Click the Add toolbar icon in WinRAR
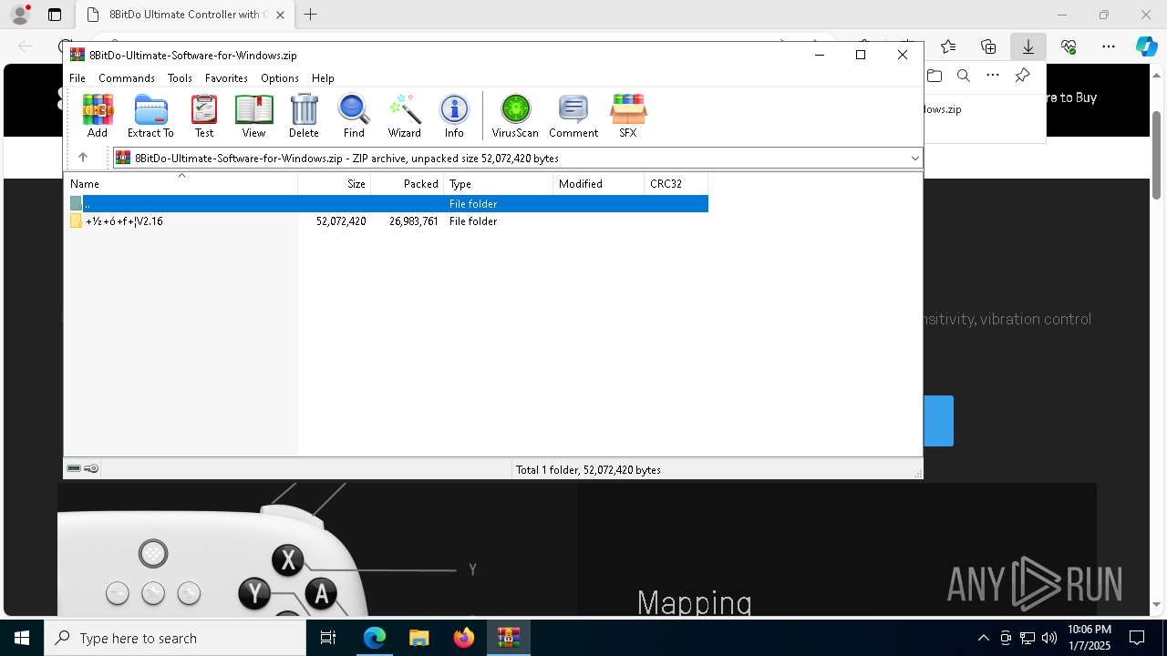This screenshot has width=1167, height=656. pos(98,116)
